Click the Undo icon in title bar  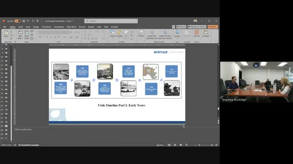point(27,21)
